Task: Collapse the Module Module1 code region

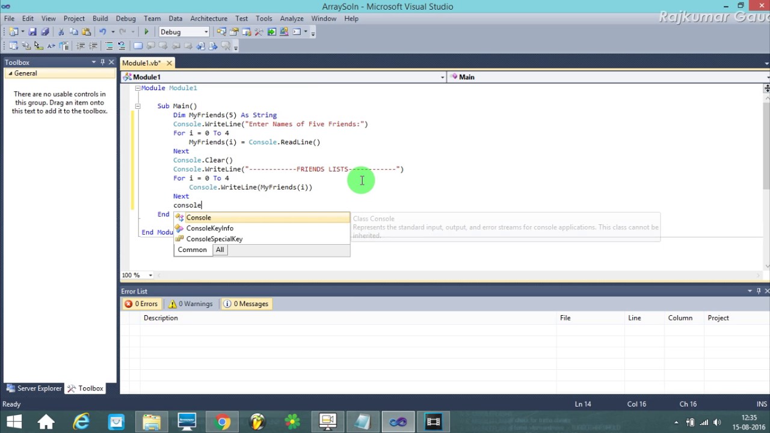Action: [x=137, y=88]
